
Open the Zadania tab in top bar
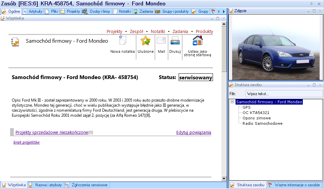pos(143,11)
